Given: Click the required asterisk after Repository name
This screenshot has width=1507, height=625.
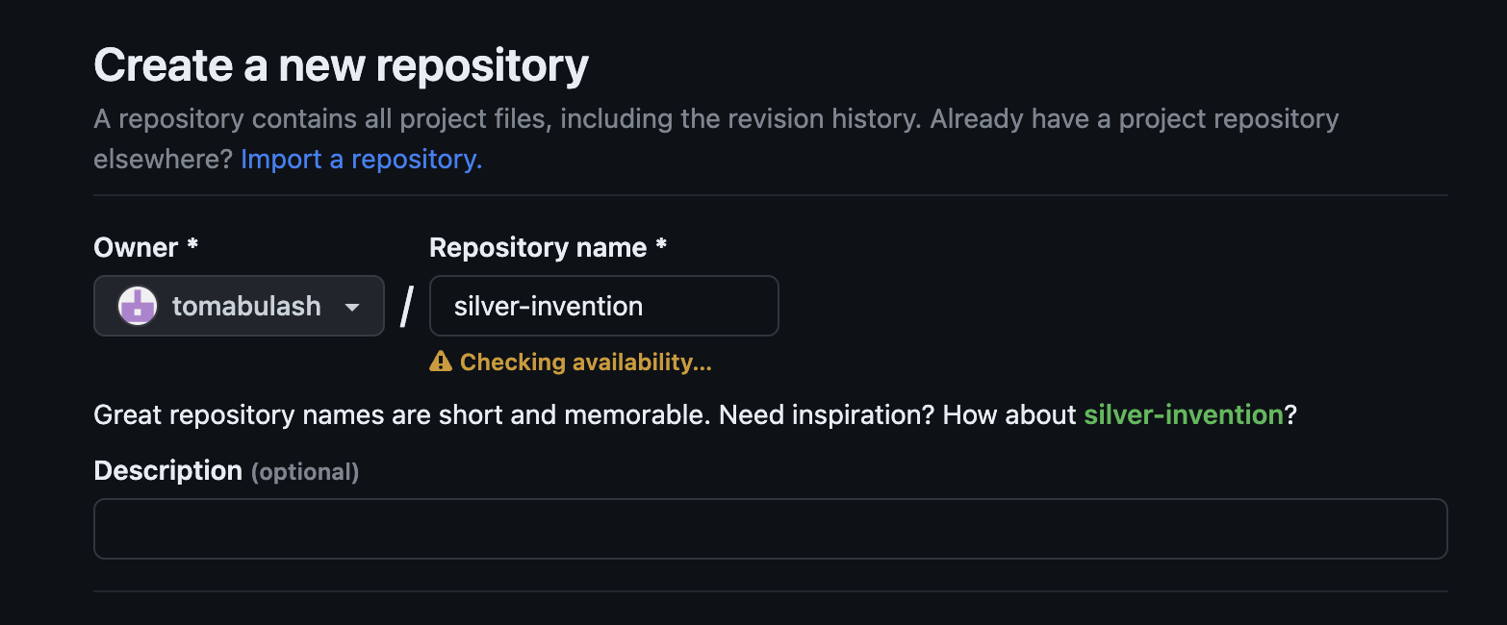Looking at the screenshot, I should pos(661,245).
